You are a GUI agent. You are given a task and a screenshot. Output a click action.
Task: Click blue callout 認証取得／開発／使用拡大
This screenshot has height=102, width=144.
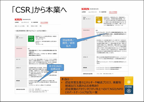point(69,43)
